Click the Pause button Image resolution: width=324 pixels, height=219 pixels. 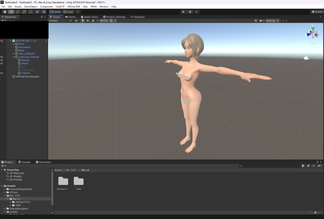point(190,12)
